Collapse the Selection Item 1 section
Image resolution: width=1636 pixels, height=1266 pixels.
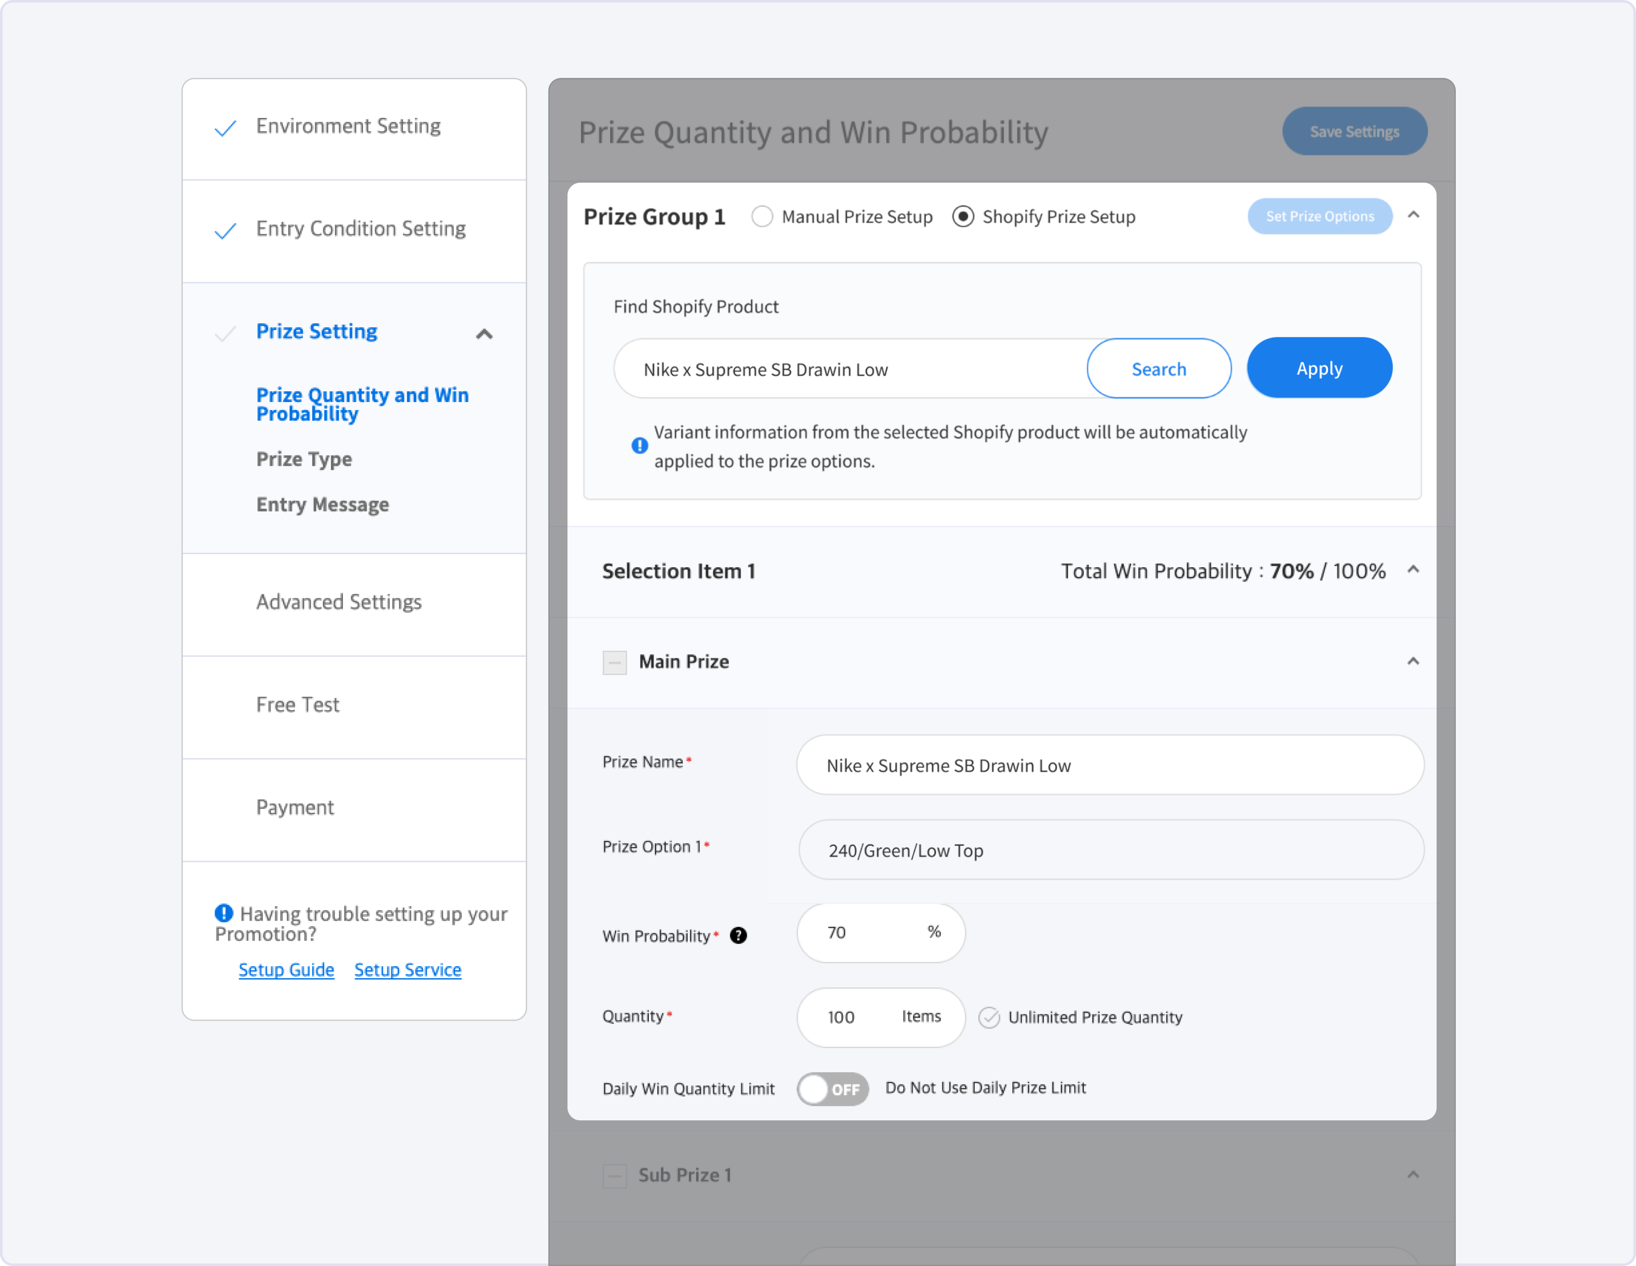pos(1414,570)
